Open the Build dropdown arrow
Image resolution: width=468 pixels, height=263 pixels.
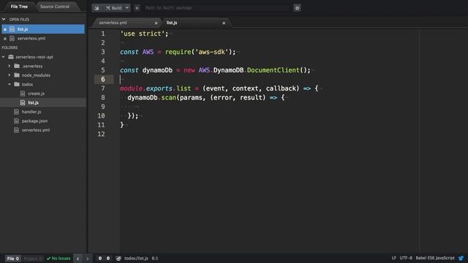tap(127, 8)
